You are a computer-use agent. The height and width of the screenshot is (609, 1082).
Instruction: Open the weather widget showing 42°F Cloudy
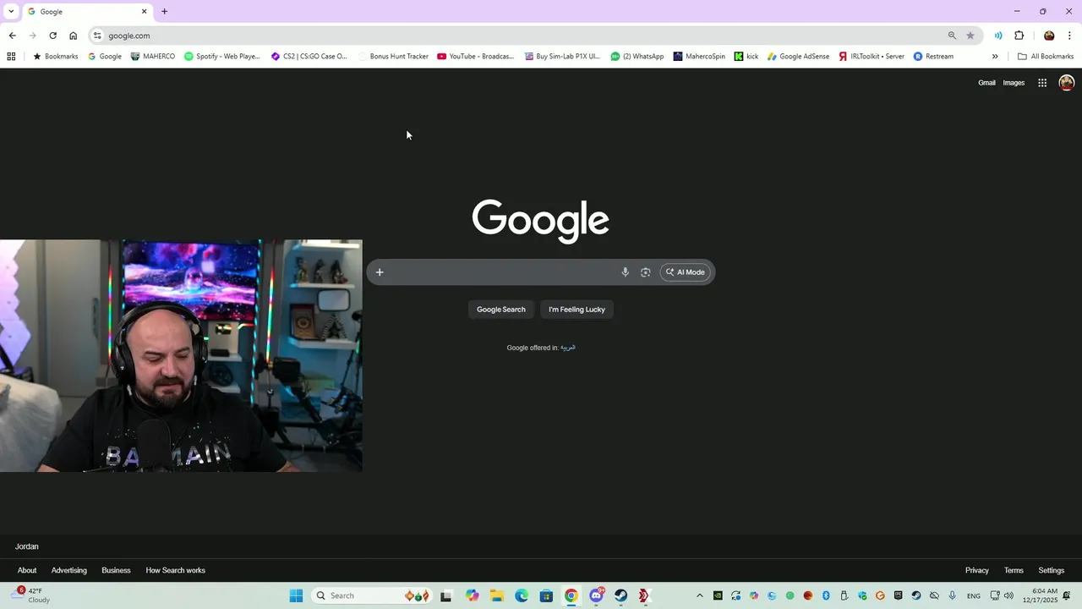pos(30,595)
